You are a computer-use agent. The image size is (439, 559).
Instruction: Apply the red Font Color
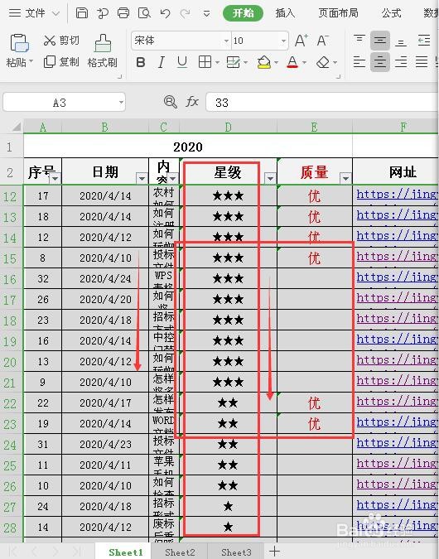[292, 62]
